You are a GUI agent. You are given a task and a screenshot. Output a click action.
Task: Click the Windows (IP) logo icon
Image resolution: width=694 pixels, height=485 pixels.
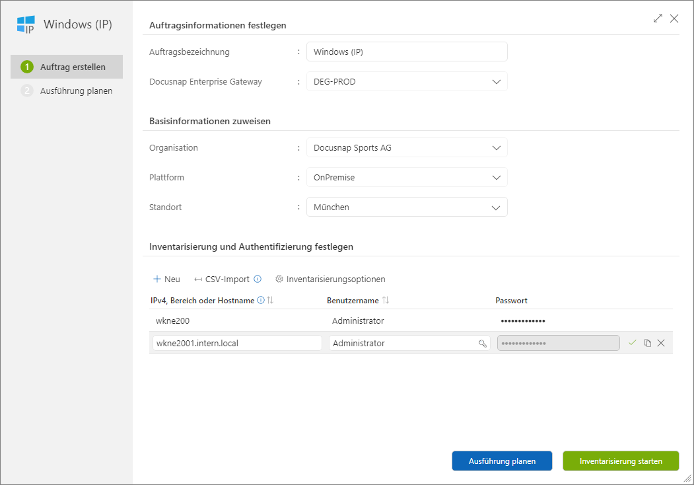[26, 24]
